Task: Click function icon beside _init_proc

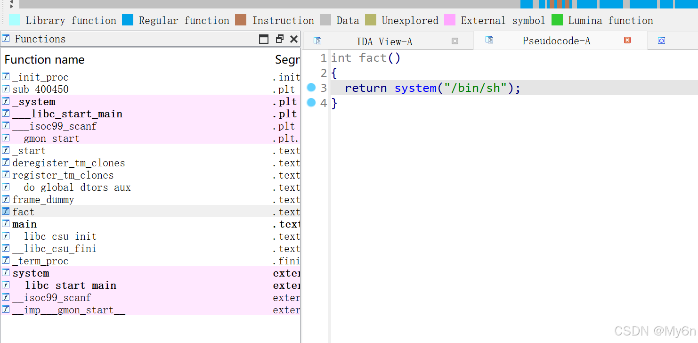Action: tap(6, 77)
